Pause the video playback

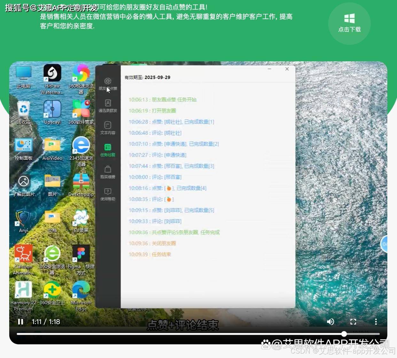coord(20,322)
